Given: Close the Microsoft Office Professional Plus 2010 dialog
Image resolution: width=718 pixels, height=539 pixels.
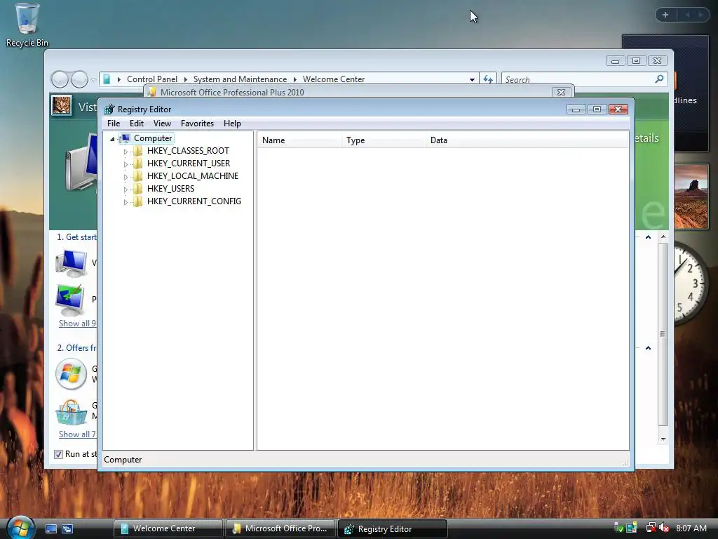Looking at the screenshot, I should [x=561, y=92].
